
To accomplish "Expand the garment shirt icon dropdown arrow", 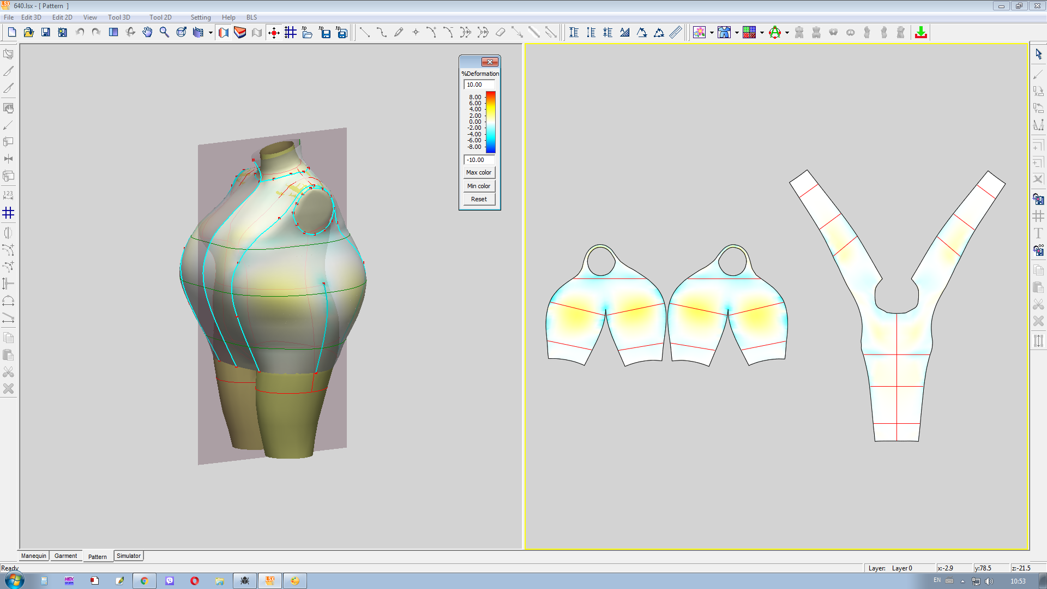I will (737, 33).
